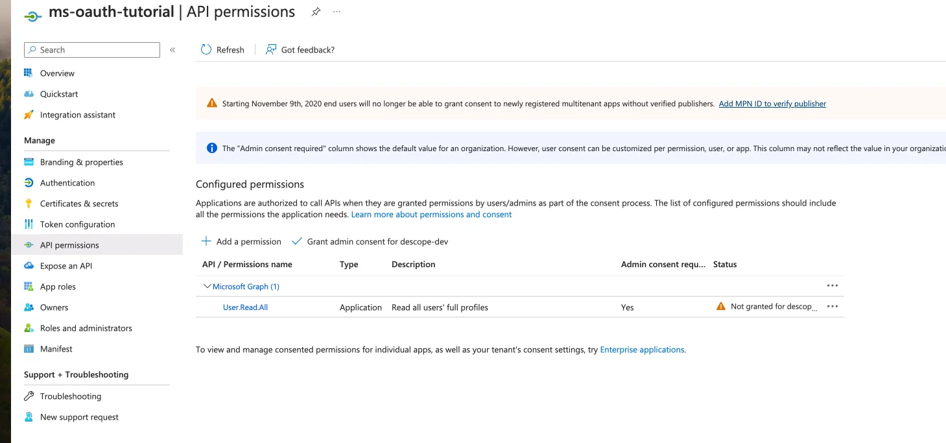Viewport: 946px width, 443px height.
Task: Click Got feedback? button
Action: pyautogui.click(x=300, y=50)
